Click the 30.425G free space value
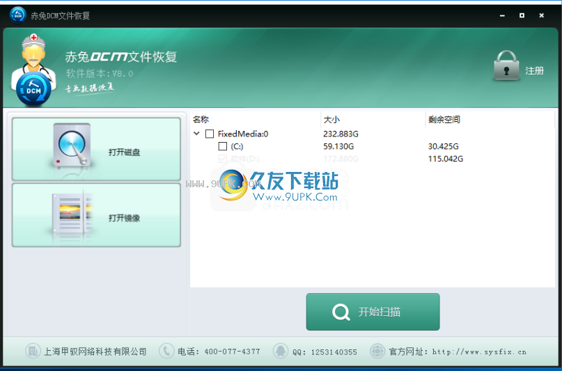This screenshot has height=371, width=562. tap(444, 146)
